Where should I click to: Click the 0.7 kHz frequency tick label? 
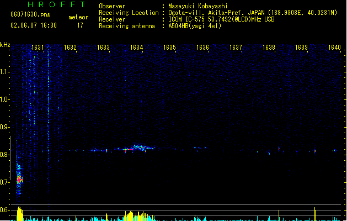(x=4, y=182)
